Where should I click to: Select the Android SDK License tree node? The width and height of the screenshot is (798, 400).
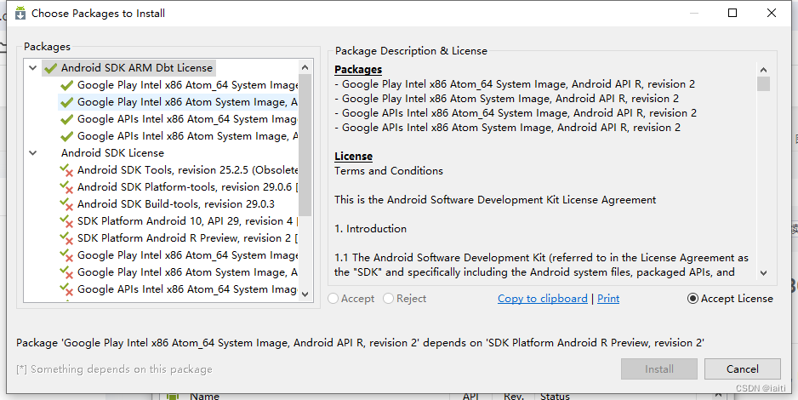tap(112, 153)
